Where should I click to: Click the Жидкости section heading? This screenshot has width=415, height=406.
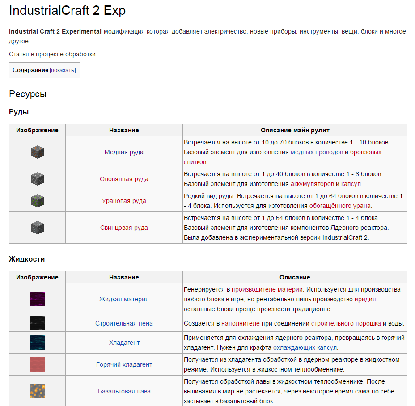[x=27, y=259]
